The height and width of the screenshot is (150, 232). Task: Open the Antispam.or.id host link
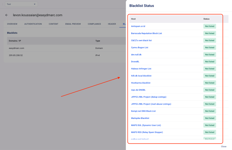point(138,26)
